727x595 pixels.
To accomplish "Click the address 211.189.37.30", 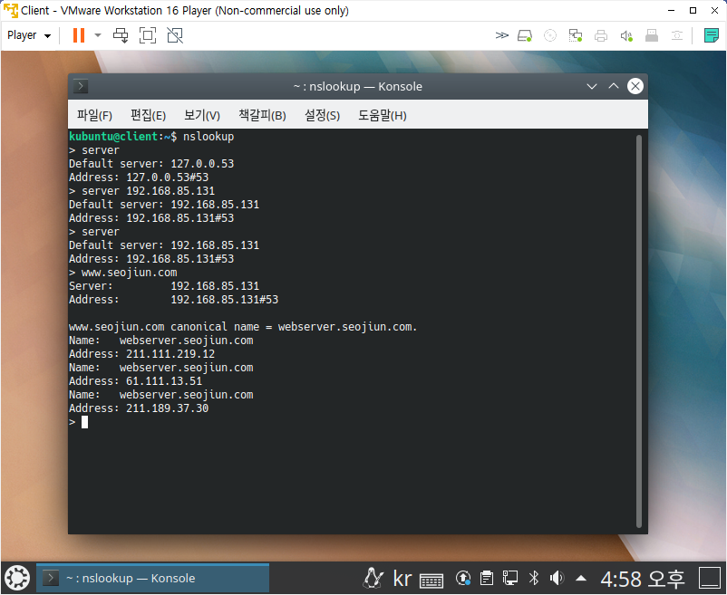I will 167,408.
